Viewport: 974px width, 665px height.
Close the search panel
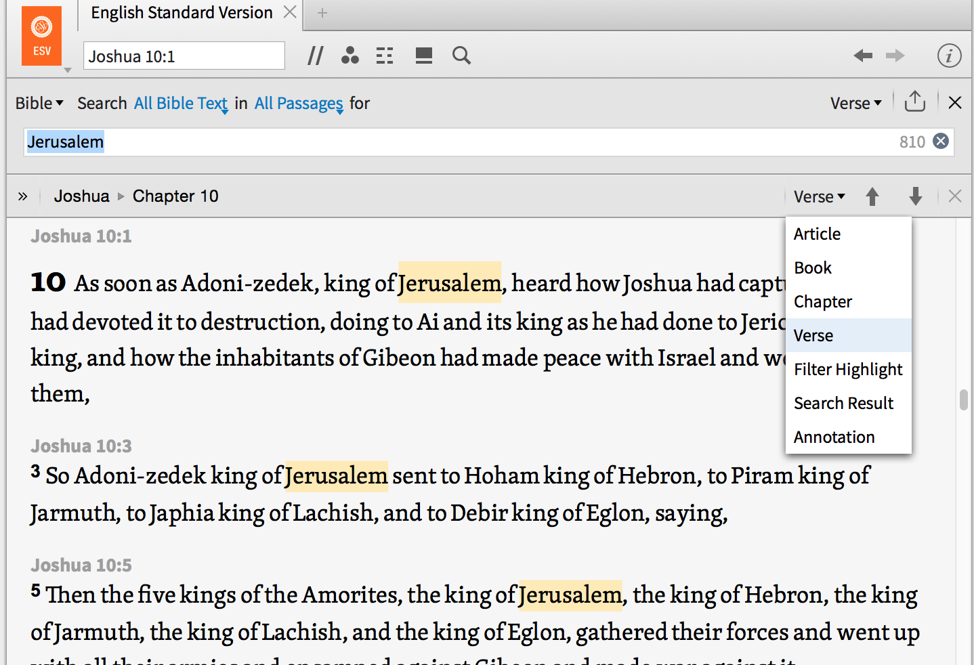coord(955,102)
